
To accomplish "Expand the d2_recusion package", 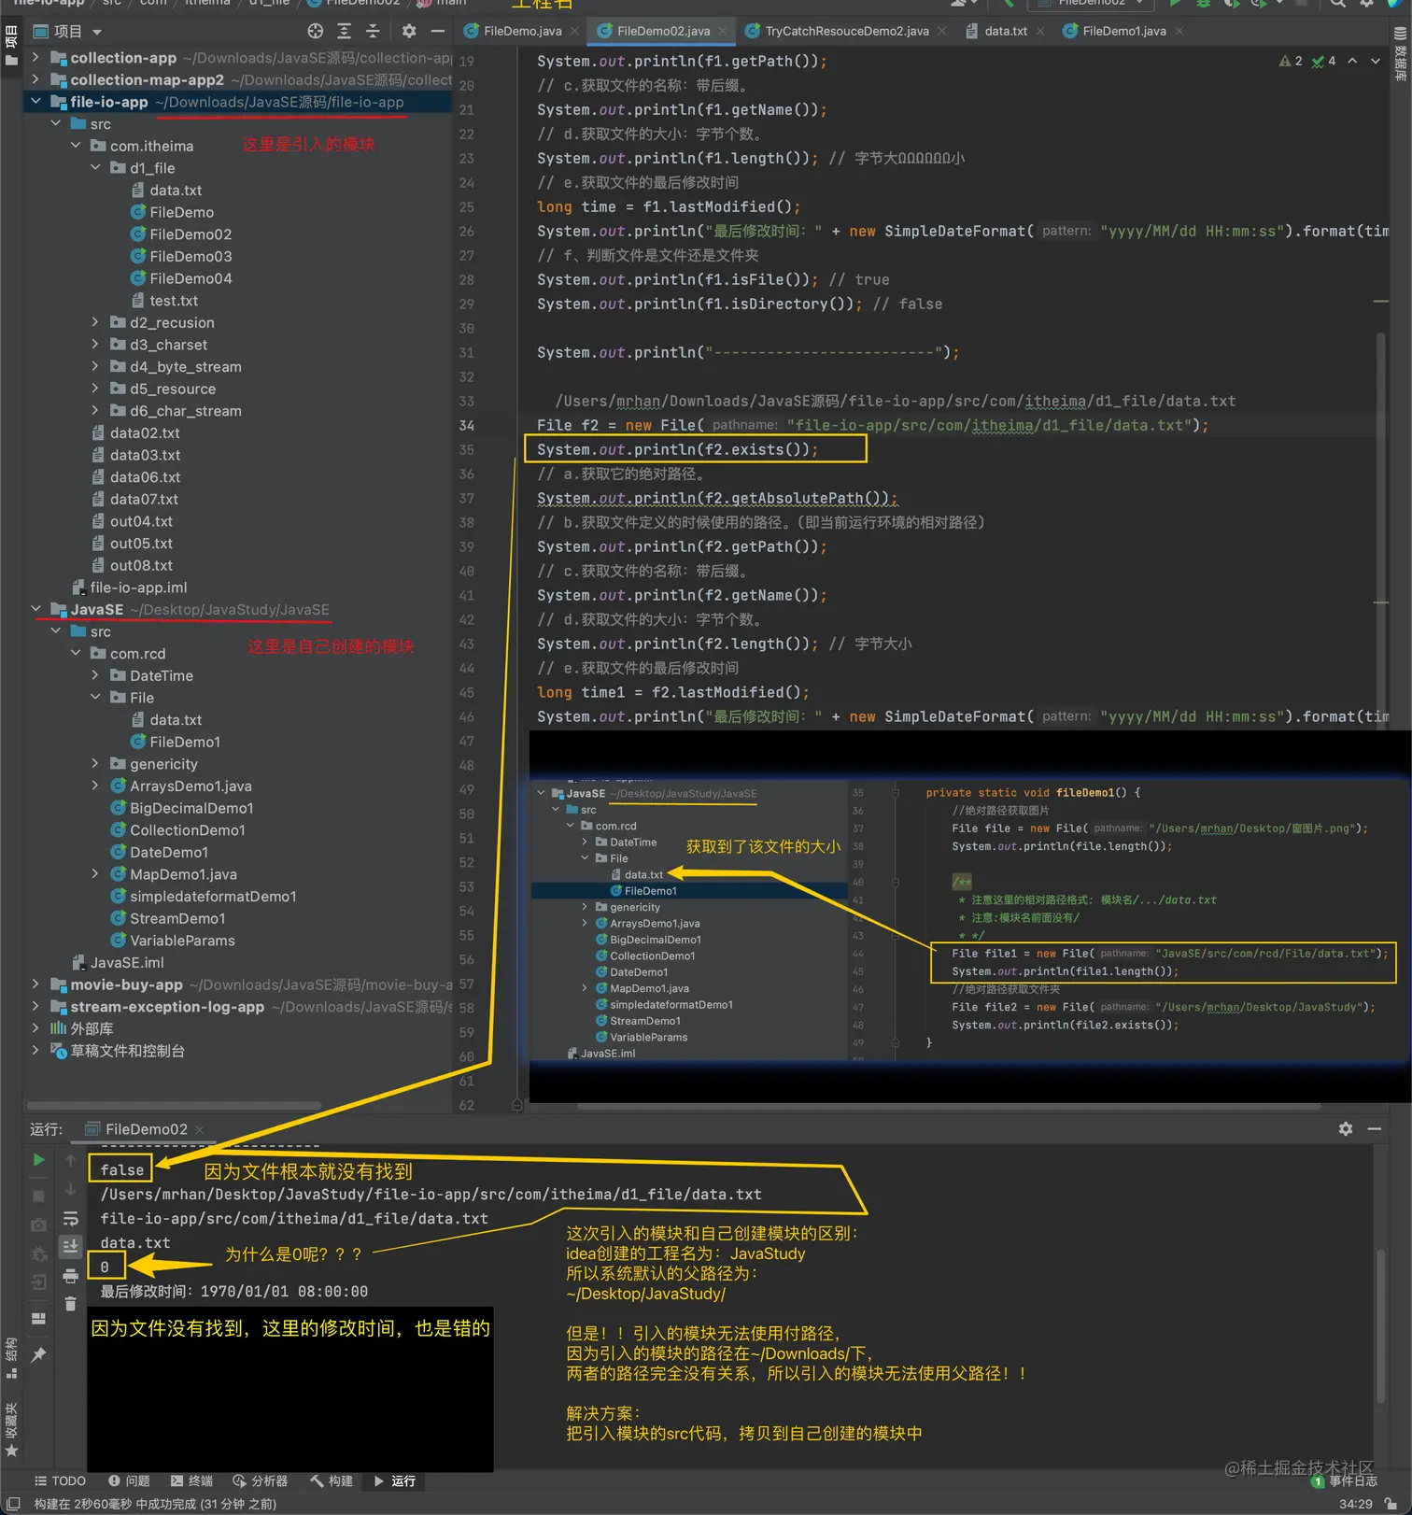I will click(95, 321).
